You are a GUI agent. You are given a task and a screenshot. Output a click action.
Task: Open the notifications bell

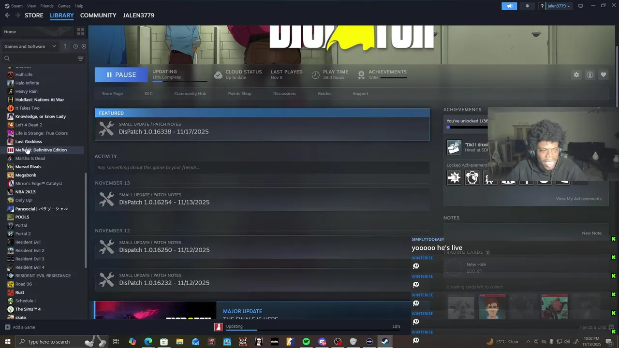527,6
